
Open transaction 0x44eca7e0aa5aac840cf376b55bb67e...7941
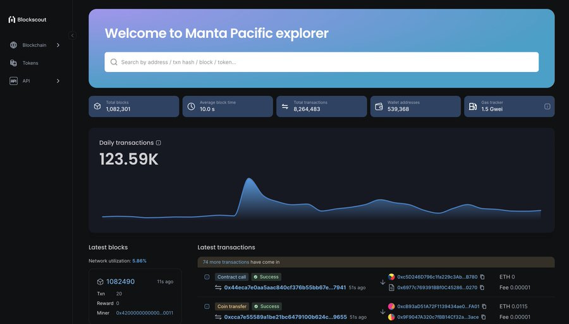(x=285, y=287)
